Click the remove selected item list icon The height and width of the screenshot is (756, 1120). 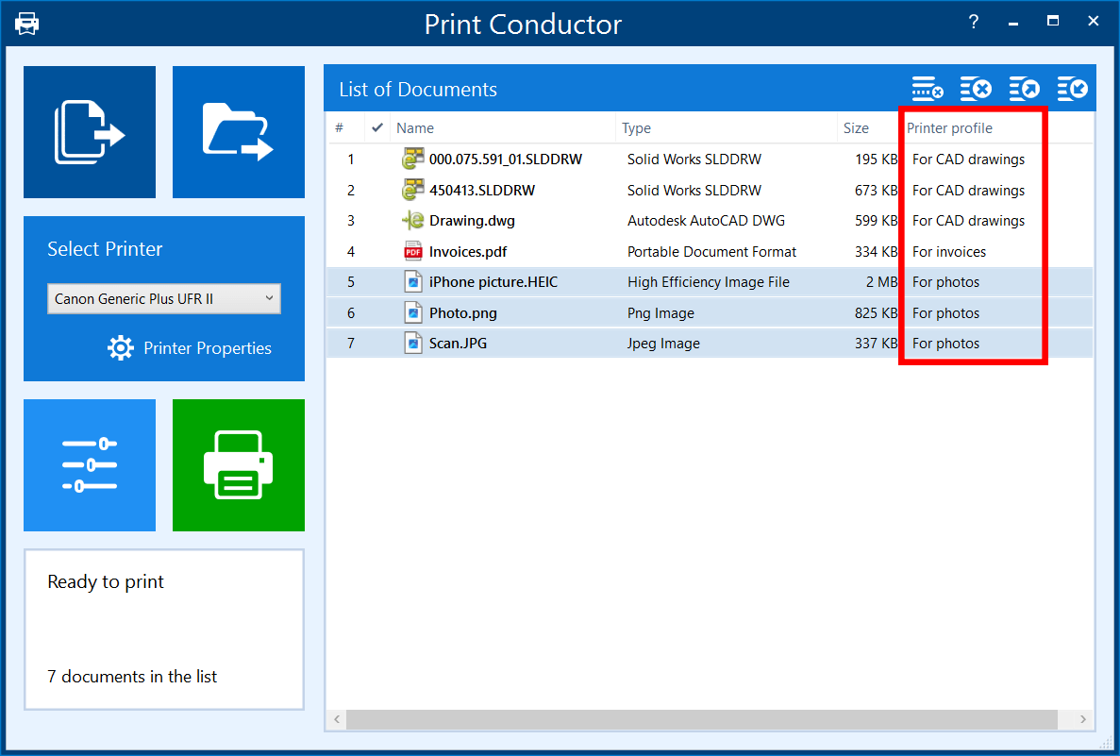tap(927, 89)
